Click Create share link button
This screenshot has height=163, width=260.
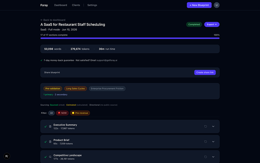tap(205, 73)
